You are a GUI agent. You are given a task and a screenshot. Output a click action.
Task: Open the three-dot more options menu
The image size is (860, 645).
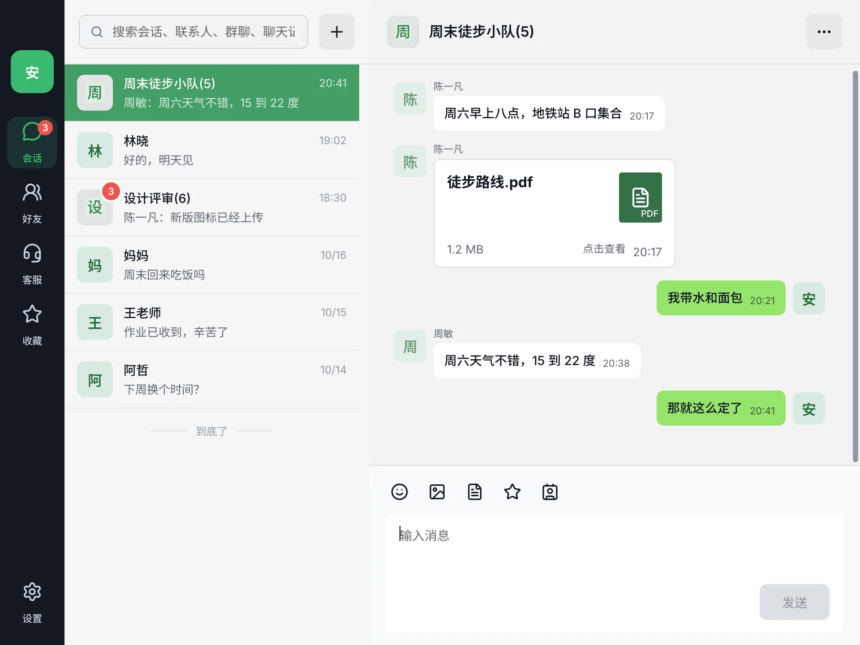[x=824, y=32]
